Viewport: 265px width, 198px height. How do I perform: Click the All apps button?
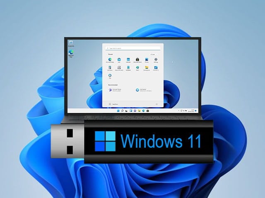coord(153,54)
